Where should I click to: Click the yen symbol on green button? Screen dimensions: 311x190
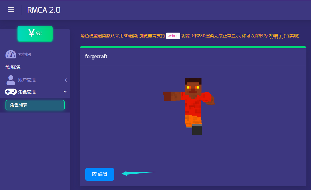point(31,33)
